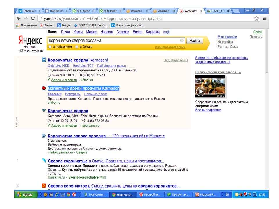The width and height of the screenshot is (279, 209).
Task: Click the Войти login link
Action: point(258,32)
